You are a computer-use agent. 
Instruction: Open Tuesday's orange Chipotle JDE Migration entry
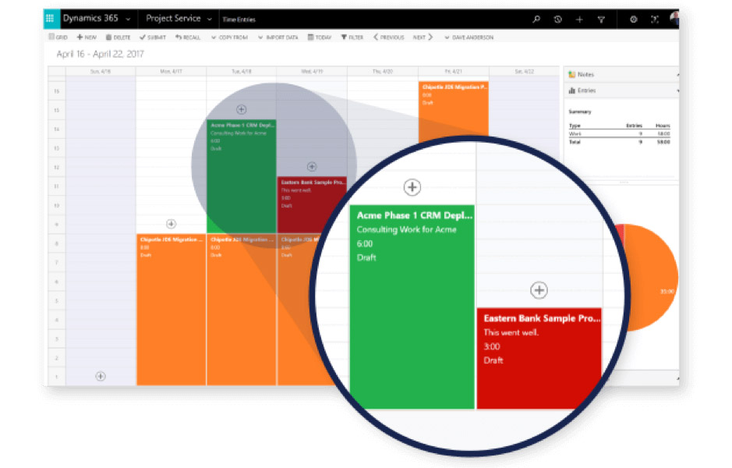coord(242,310)
